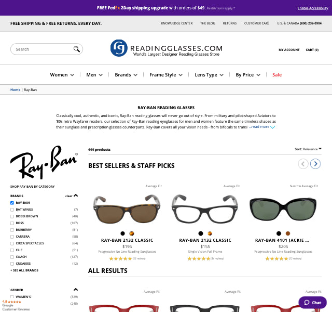Click the Google Customer Reviews badge
Image resolution: width=332 pixels, height=312 pixels.
point(15,305)
